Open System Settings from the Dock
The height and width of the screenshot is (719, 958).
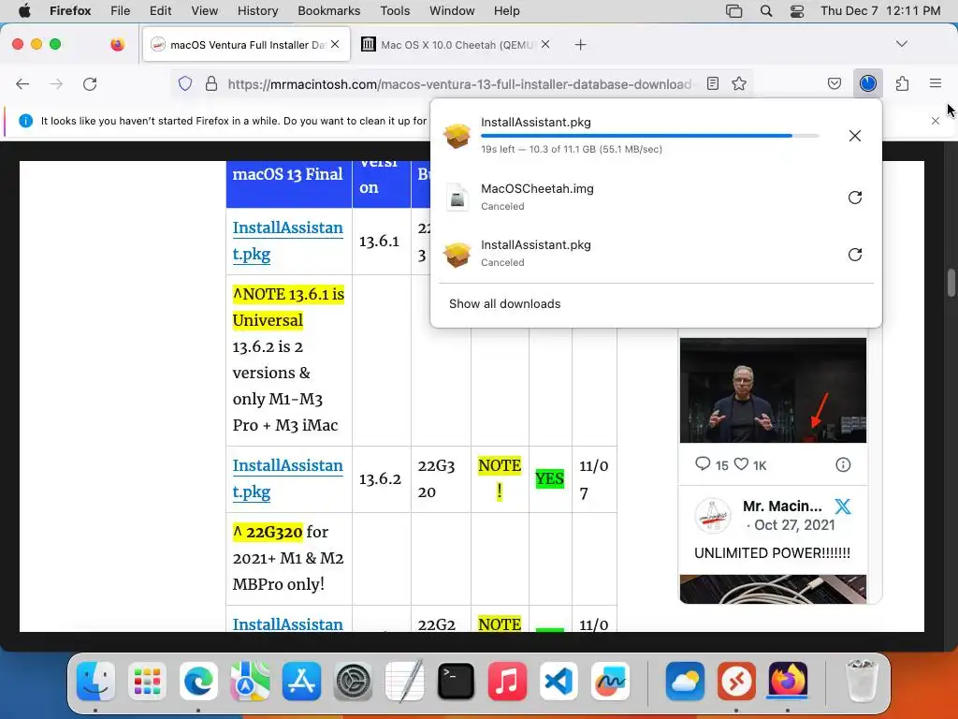pyautogui.click(x=353, y=682)
